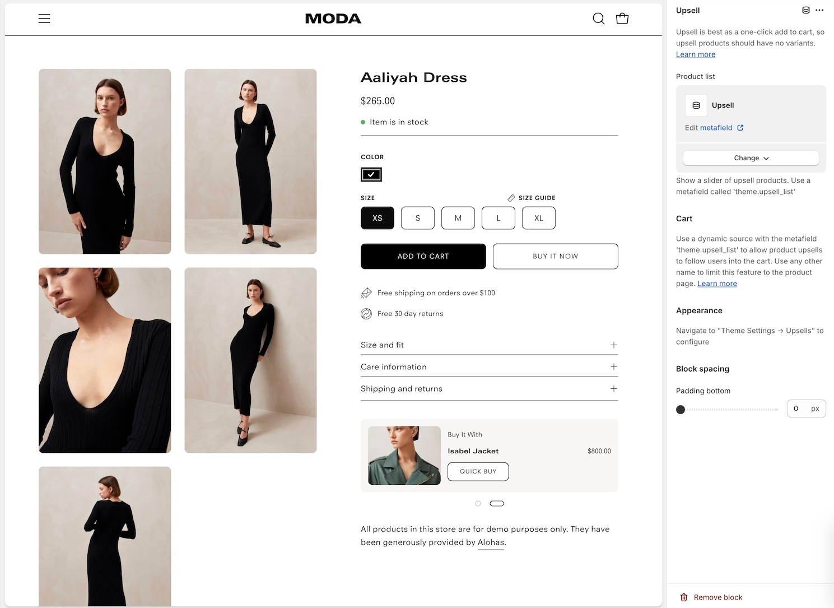This screenshot has width=834, height=608.
Task: Open the shopping bag cart icon
Action: tap(622, 18)
